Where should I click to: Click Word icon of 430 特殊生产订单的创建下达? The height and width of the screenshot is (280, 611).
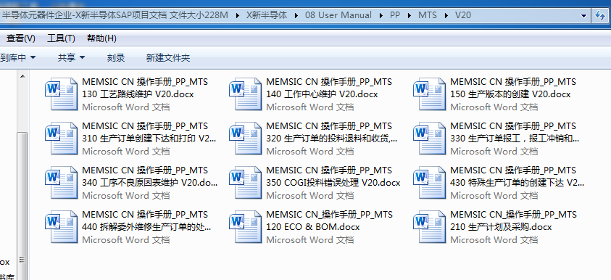[430, 183]
